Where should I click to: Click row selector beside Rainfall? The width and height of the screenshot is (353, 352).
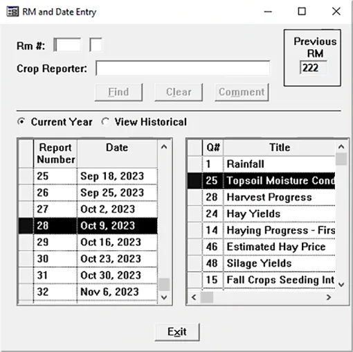(x=195, y=164)
